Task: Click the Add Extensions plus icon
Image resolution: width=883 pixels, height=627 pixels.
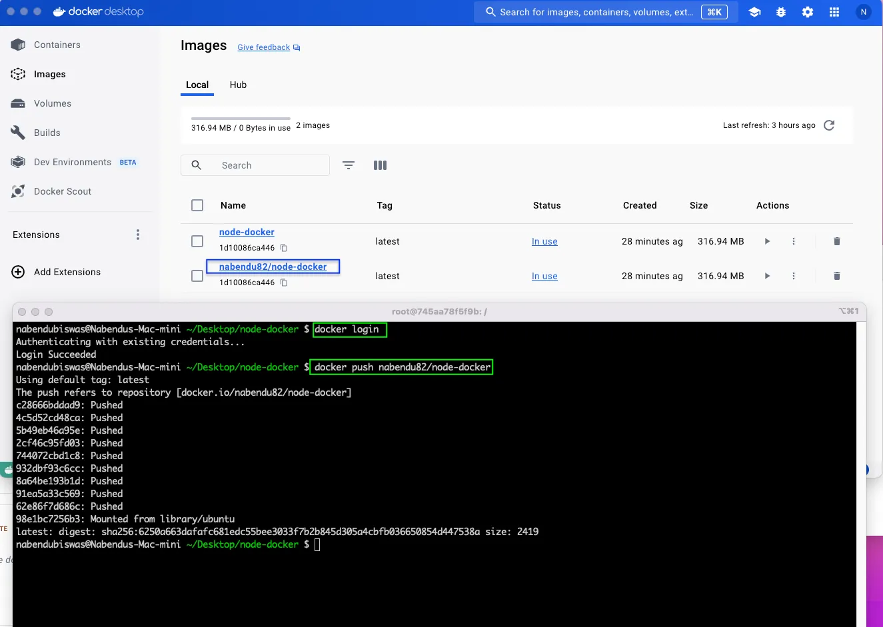Action: 19,272
